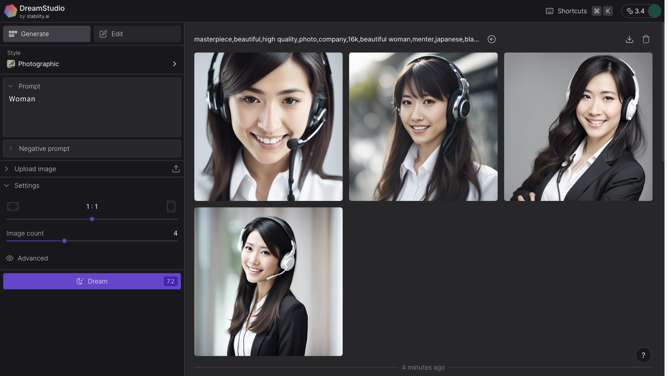
Task: Switch to the Edit tab
Action: [x=137, y=34]
